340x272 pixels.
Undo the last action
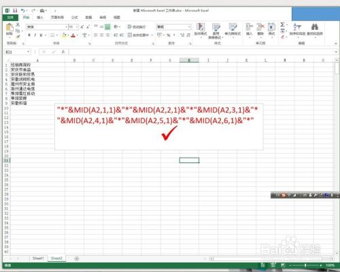[23, 11]
